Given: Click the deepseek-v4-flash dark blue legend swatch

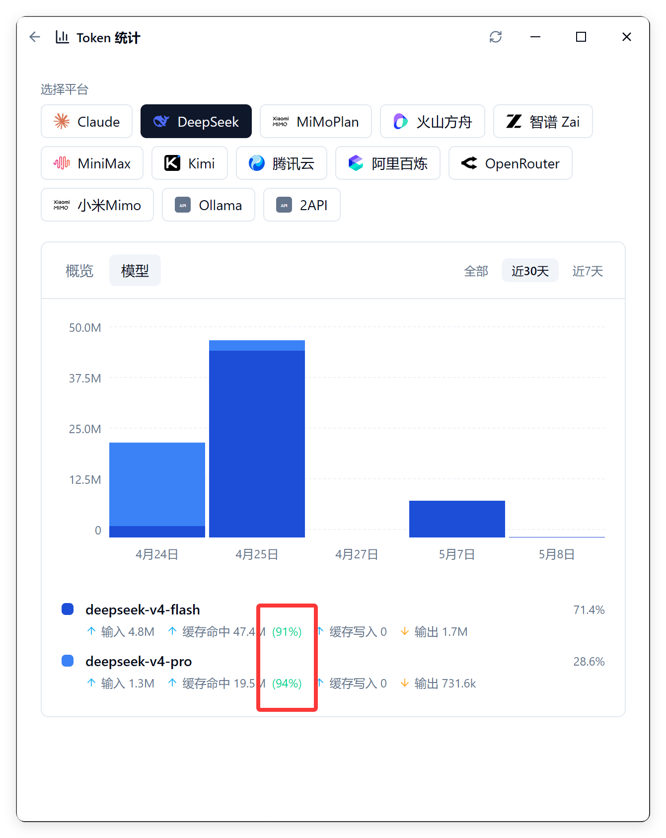Looking at the screenshot, I should pos(68,609).
